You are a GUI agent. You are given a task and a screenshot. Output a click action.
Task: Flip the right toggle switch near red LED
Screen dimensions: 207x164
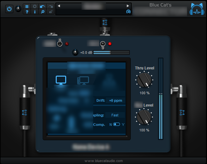pyautogui.click(x=103, y=45)
